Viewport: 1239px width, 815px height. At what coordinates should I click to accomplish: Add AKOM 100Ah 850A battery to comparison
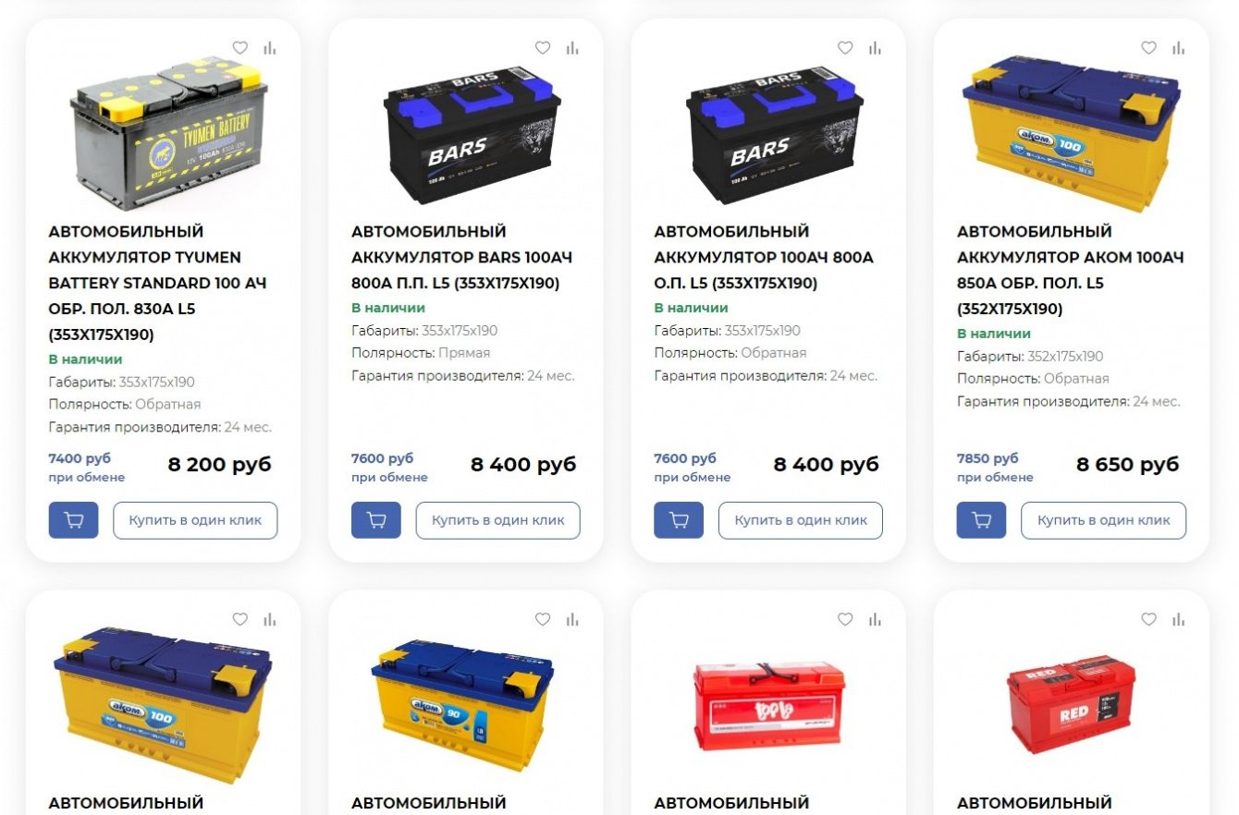pyautogui.click(x=1178, y=48)
